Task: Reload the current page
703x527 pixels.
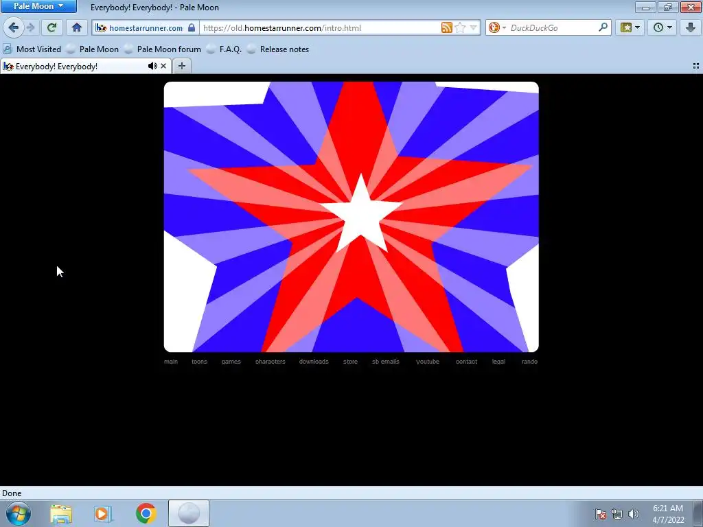Action: point(51,27)
